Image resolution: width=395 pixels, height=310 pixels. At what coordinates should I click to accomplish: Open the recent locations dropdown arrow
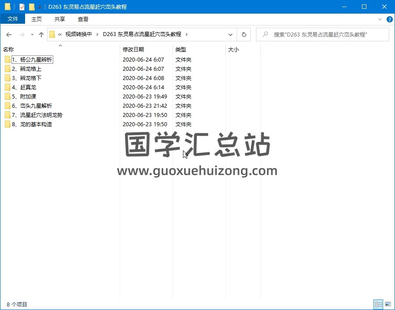click(x=32, y=35)
